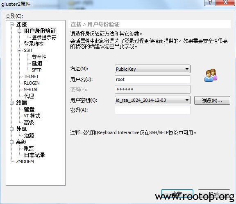Viewport: 236px width, 204px height.
Task: Collapse the 终端 tree node
Action: click(11, 103)
